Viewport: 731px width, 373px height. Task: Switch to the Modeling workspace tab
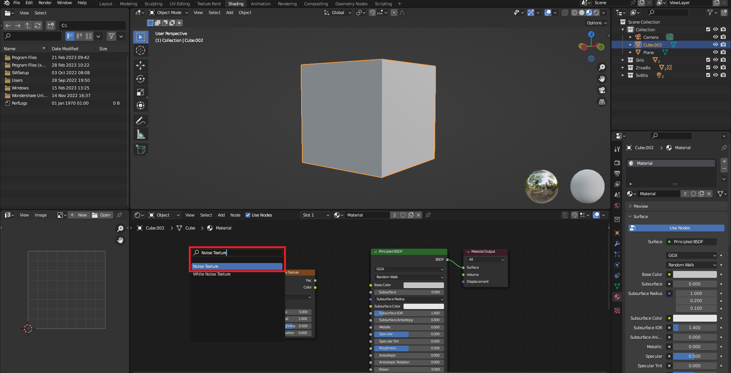tap(128, 4)
